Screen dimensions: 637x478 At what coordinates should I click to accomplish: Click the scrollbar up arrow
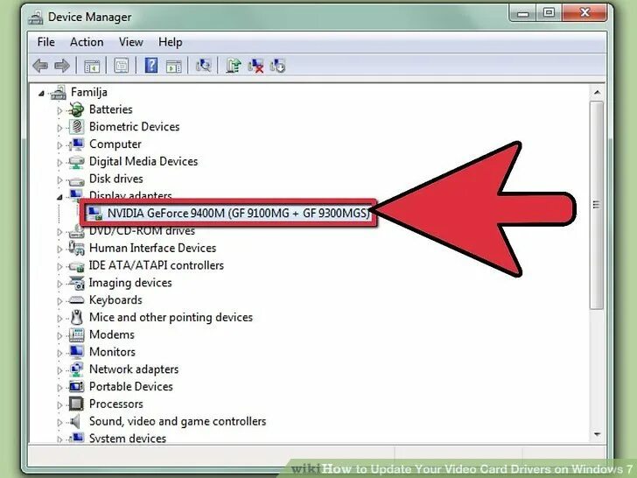coord(597,93)
